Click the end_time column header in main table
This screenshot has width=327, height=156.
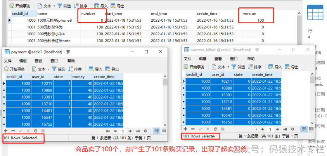click(x=173, y=14)
